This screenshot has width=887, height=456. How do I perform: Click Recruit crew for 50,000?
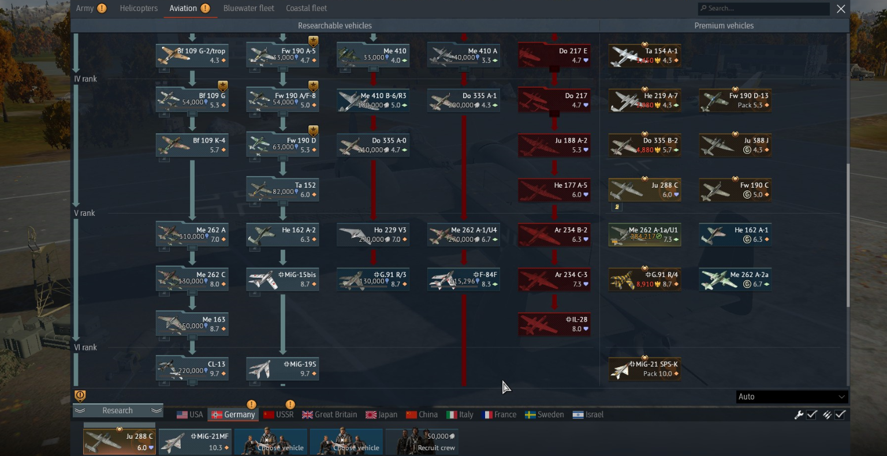[x=422, y=442]
